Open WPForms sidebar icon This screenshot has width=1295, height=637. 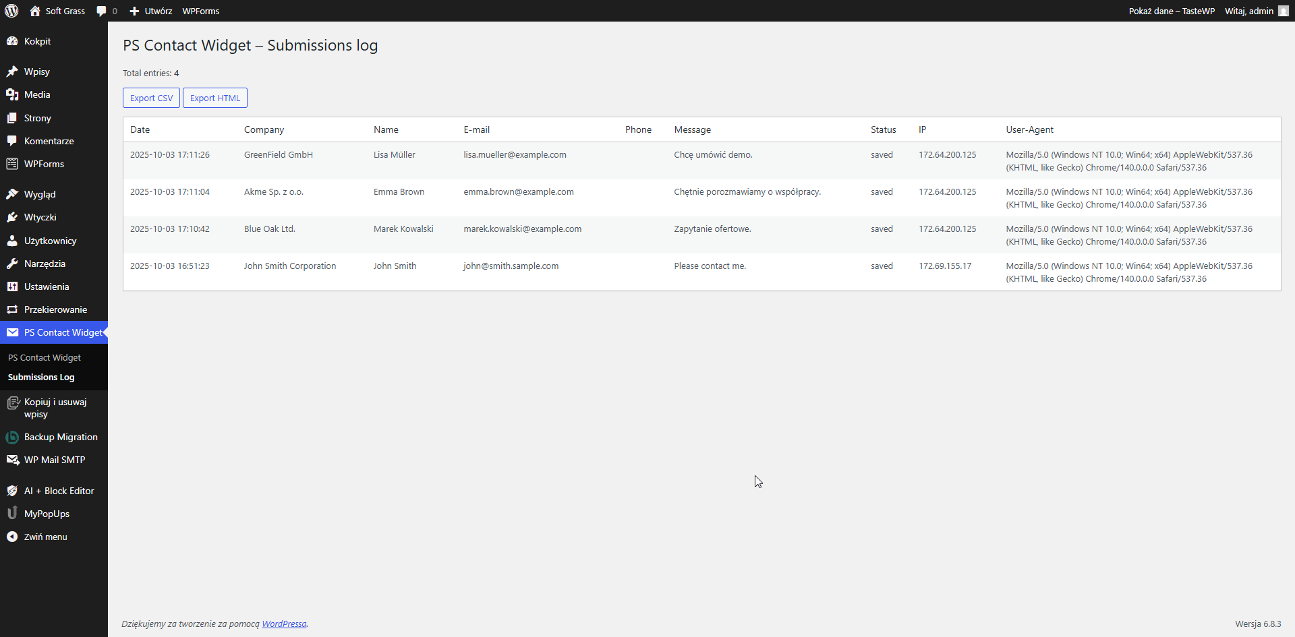point(13,164)
